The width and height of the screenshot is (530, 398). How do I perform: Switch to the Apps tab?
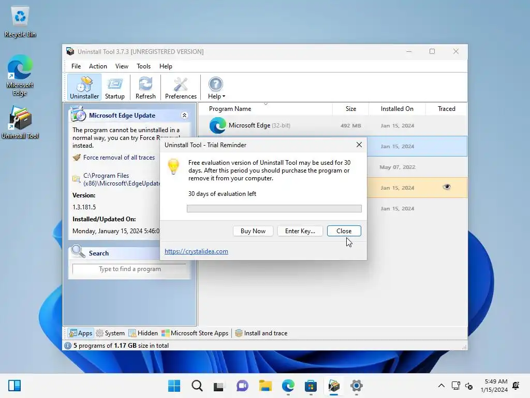80,333
